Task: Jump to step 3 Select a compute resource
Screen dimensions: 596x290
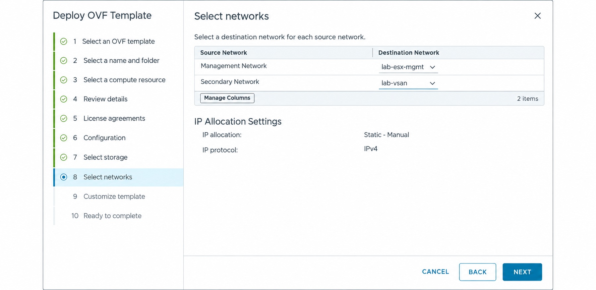Action: point(118,80)
